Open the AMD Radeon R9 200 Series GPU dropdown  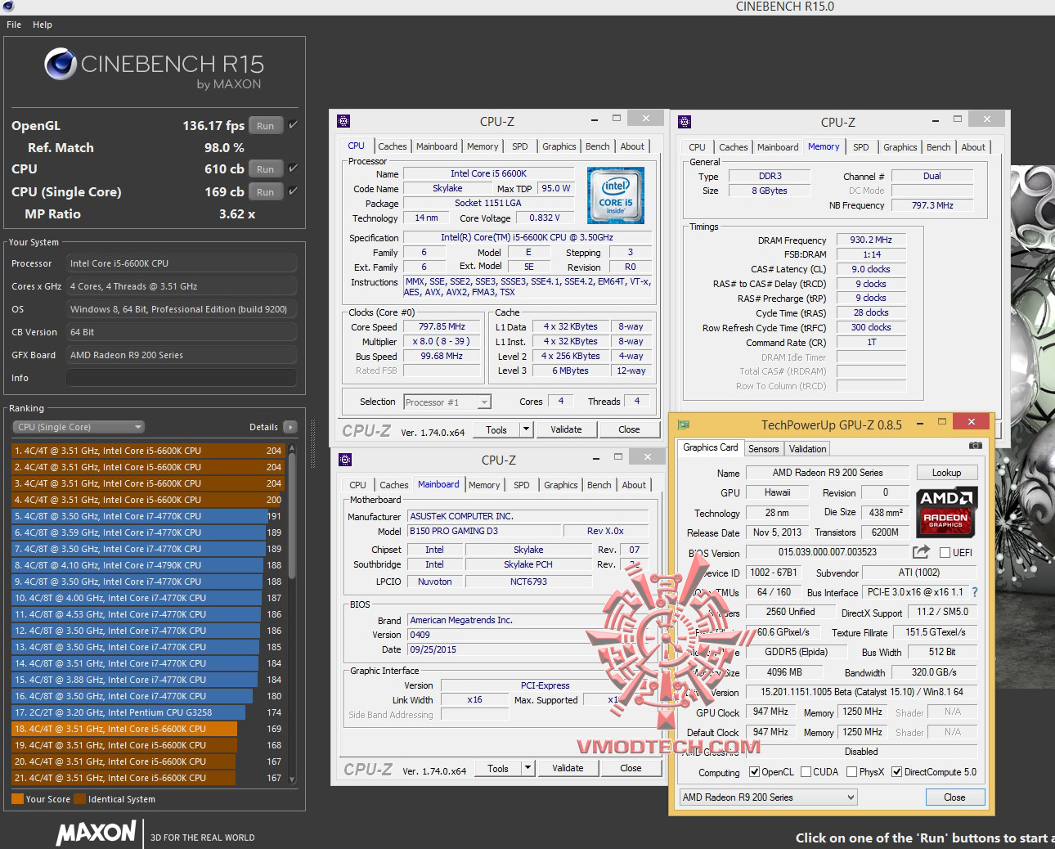pos(768,797)
